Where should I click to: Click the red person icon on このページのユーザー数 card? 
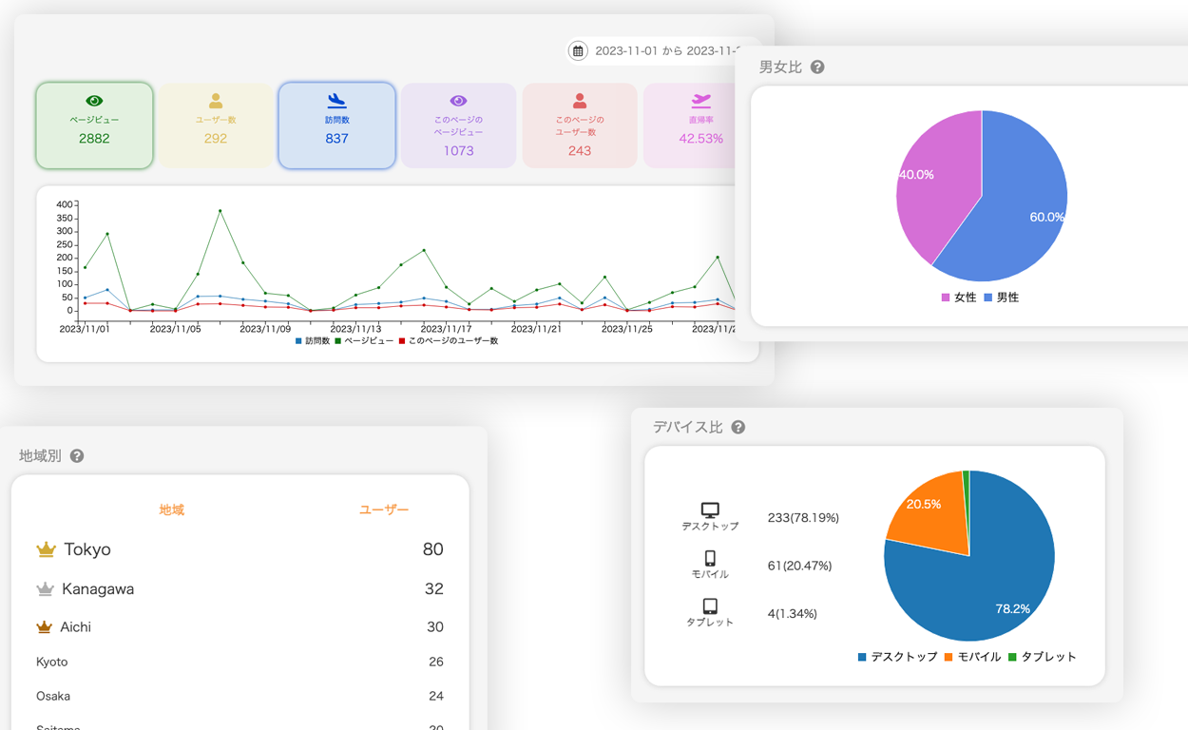[x=580, y=100]
